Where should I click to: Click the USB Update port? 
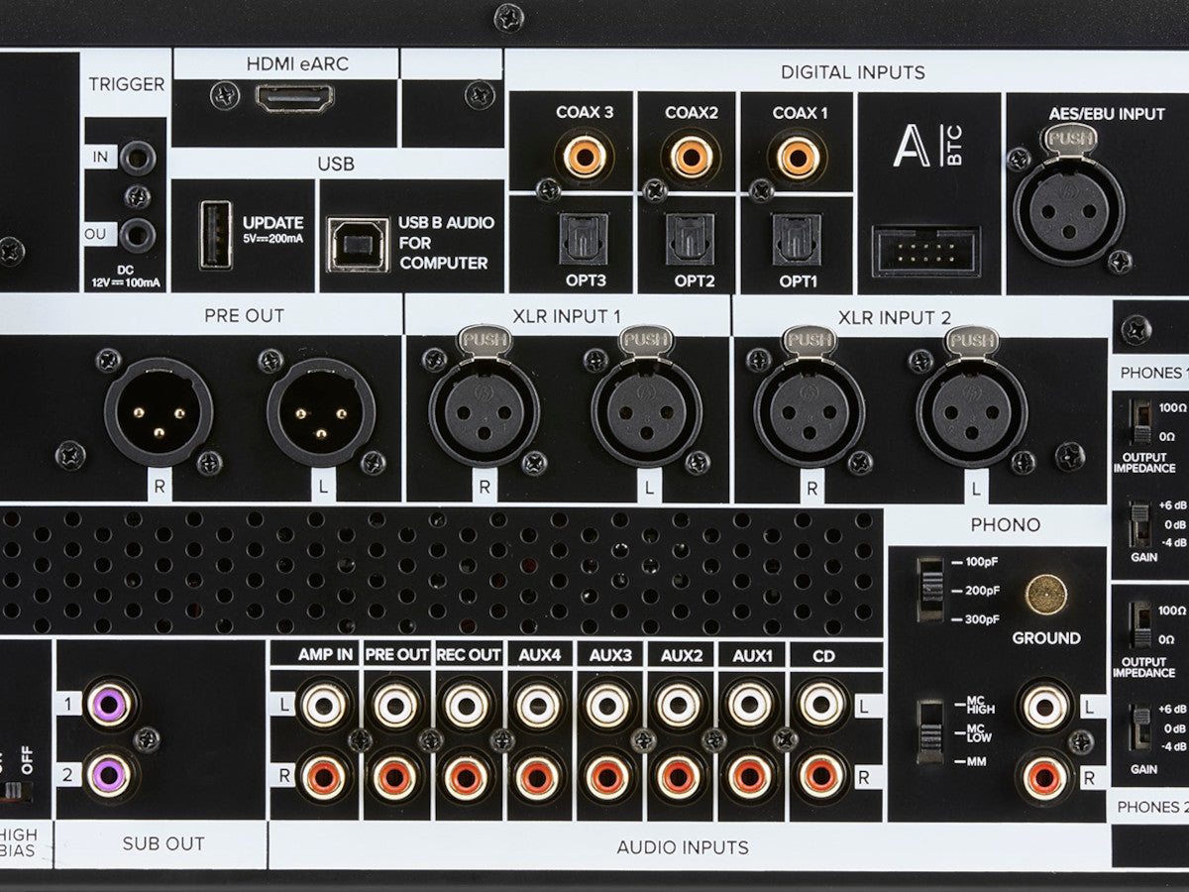pos(215,235)
